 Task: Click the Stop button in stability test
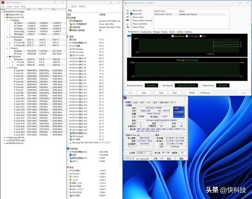click(143, 93)
